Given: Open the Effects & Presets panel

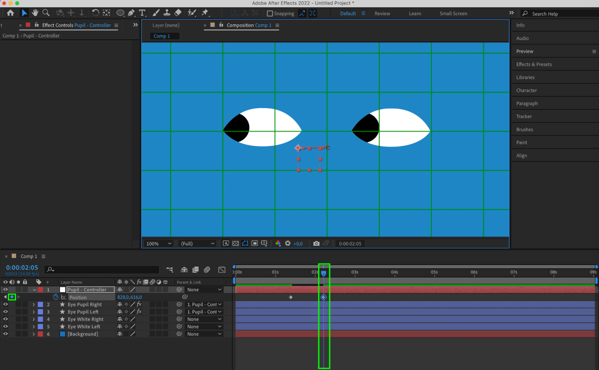Looking at the screenshot, I should point(534,64).
